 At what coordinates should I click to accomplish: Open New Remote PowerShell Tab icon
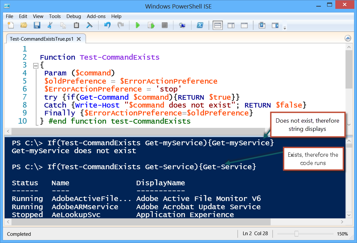coord(182,25)
